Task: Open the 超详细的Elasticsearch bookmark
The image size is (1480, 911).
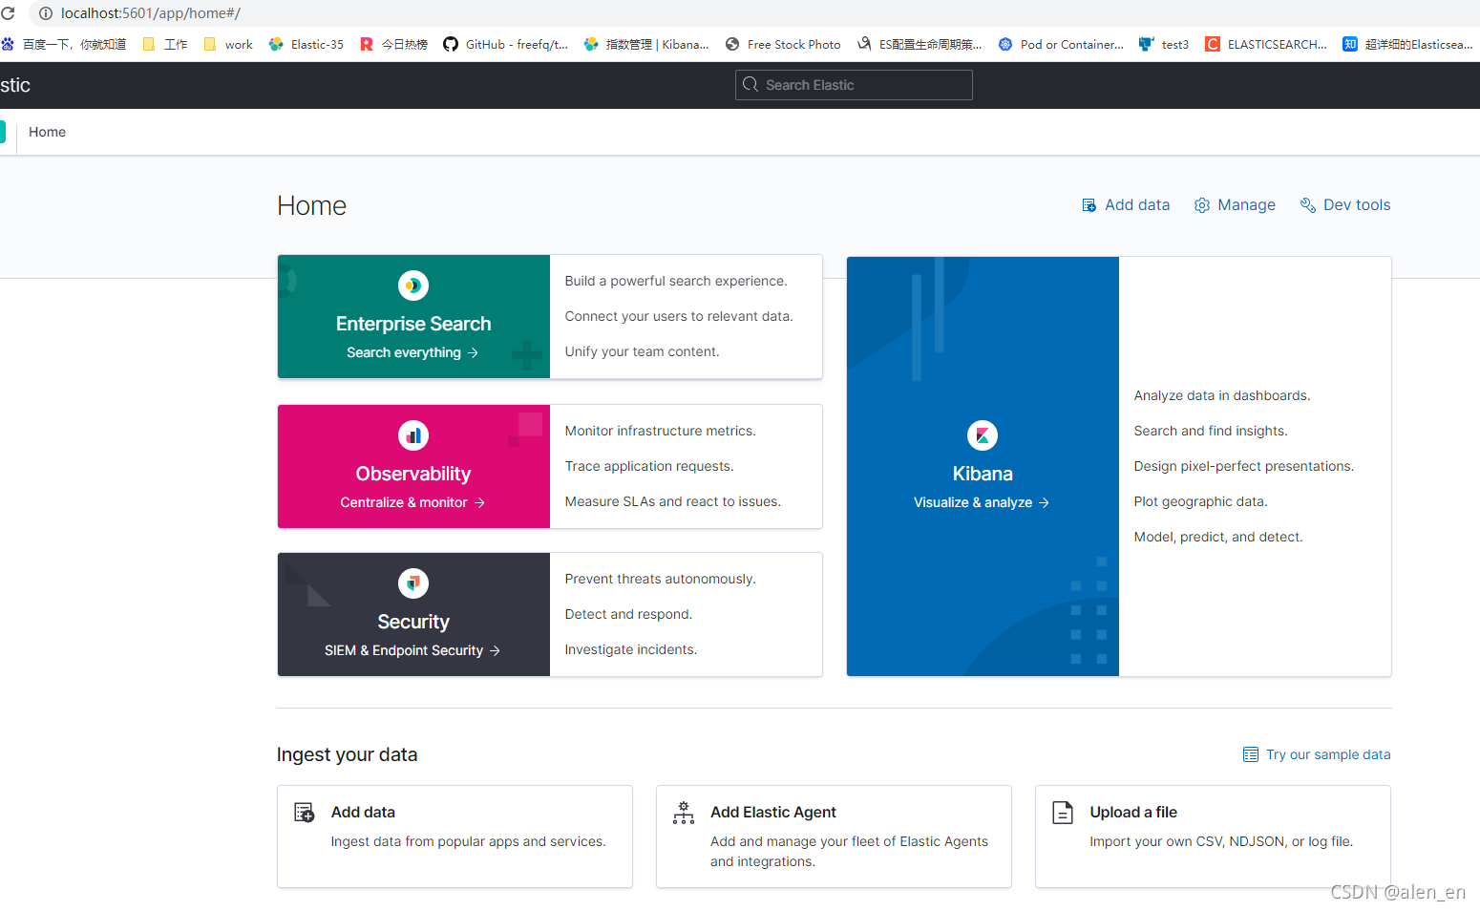Action: pyautogui.click(x=1408, y=44)
